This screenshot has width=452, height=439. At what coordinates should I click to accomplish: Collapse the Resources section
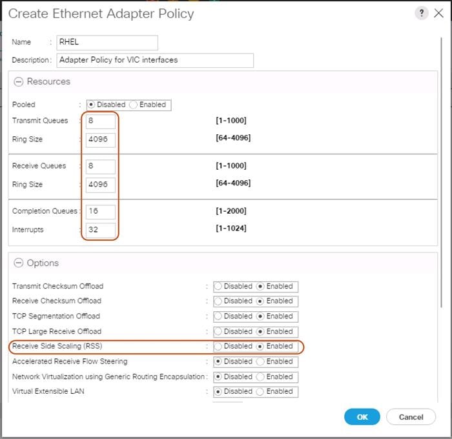point(18,82)
